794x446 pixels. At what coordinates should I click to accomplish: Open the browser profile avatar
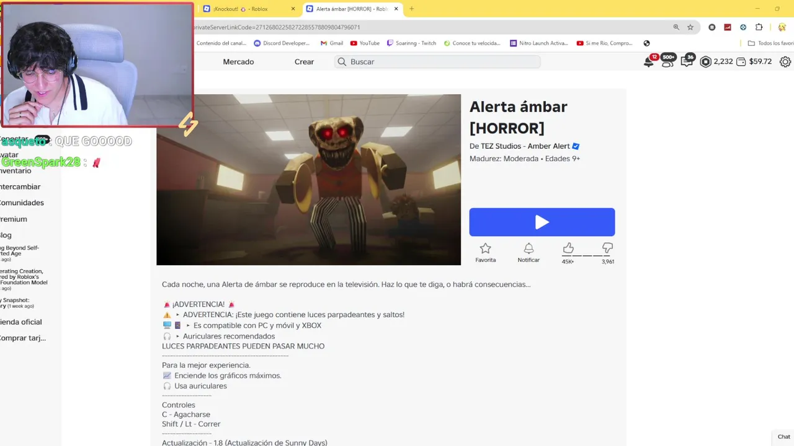click(x=782, y=27)
